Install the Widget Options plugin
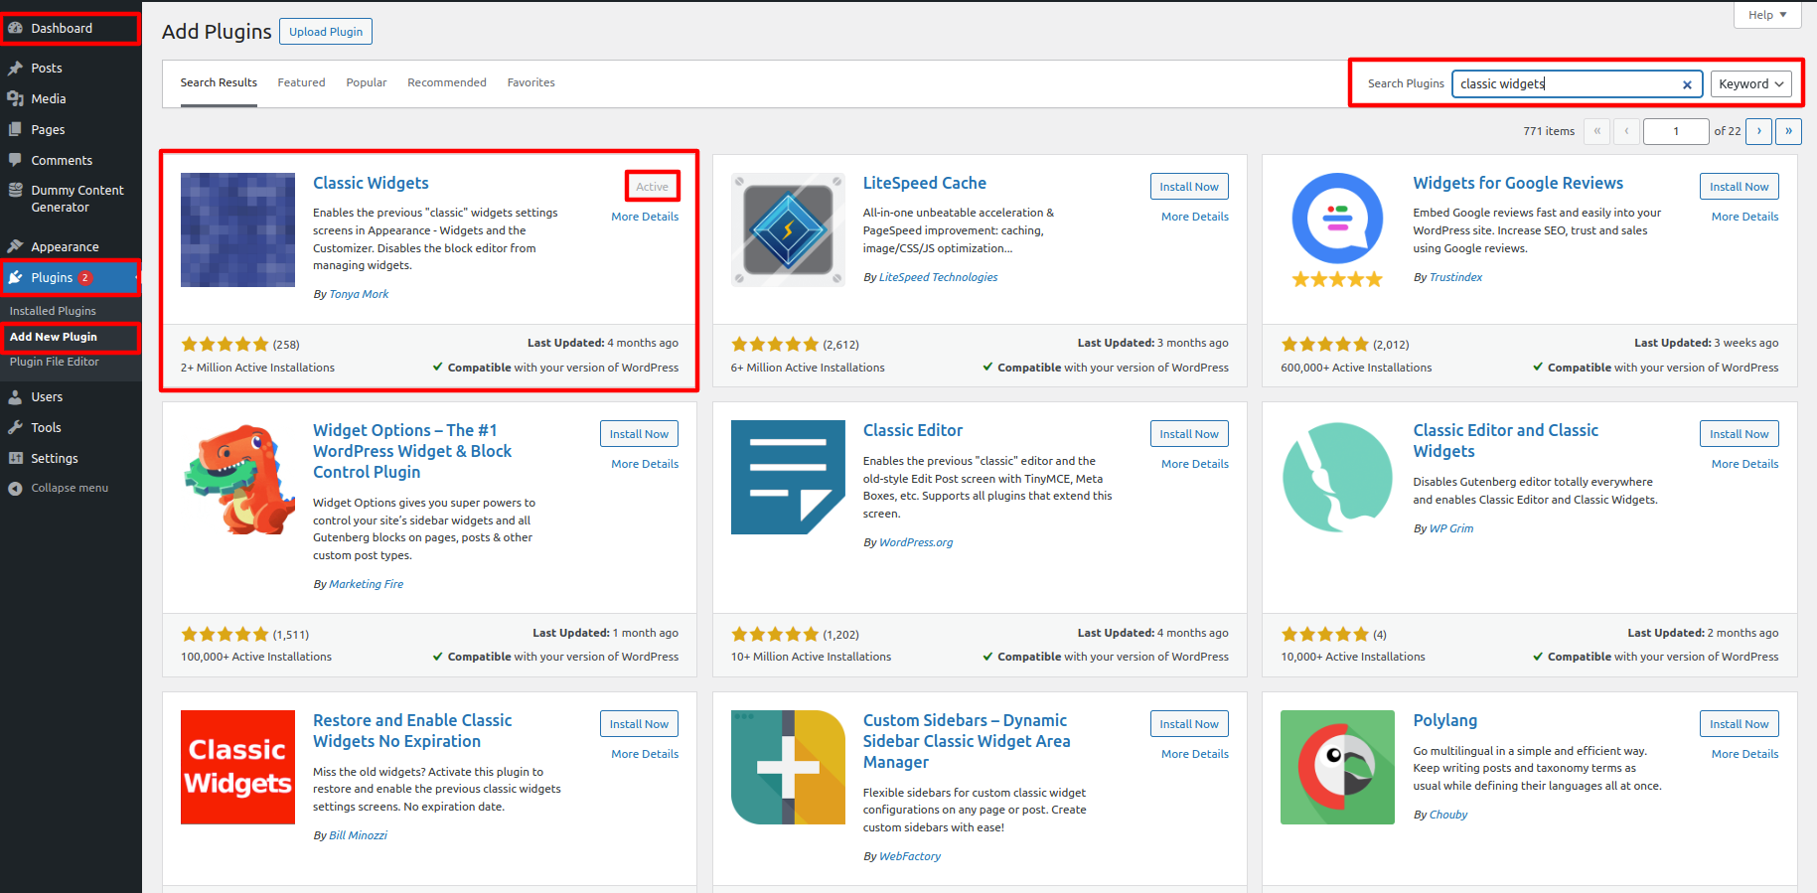 639,434
